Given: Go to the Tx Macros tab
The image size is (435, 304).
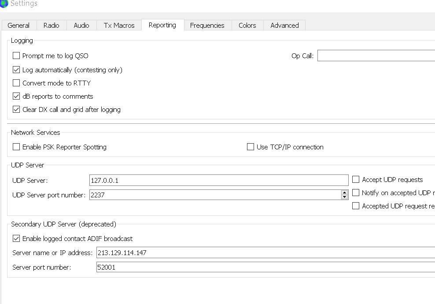Looking at the screenshot, I should click(x=119, y=26).
